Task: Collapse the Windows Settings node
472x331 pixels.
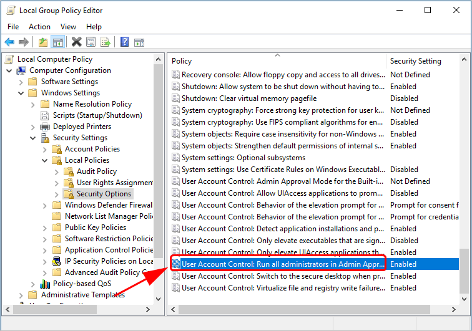Action: point(21,93)
